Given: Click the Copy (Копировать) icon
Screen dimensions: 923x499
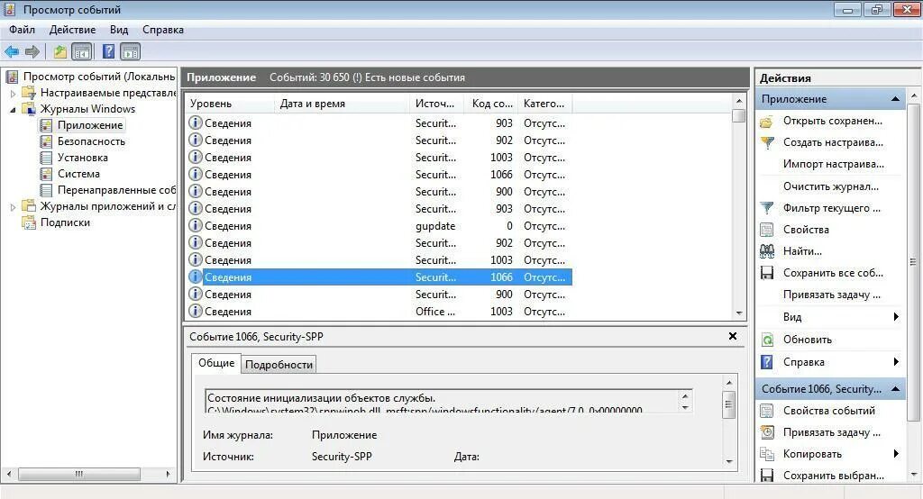Looking at the screenshot, I should tap(766, 454).
